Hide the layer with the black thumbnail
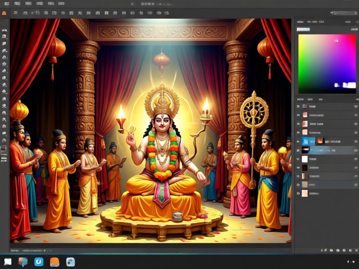 298,168
